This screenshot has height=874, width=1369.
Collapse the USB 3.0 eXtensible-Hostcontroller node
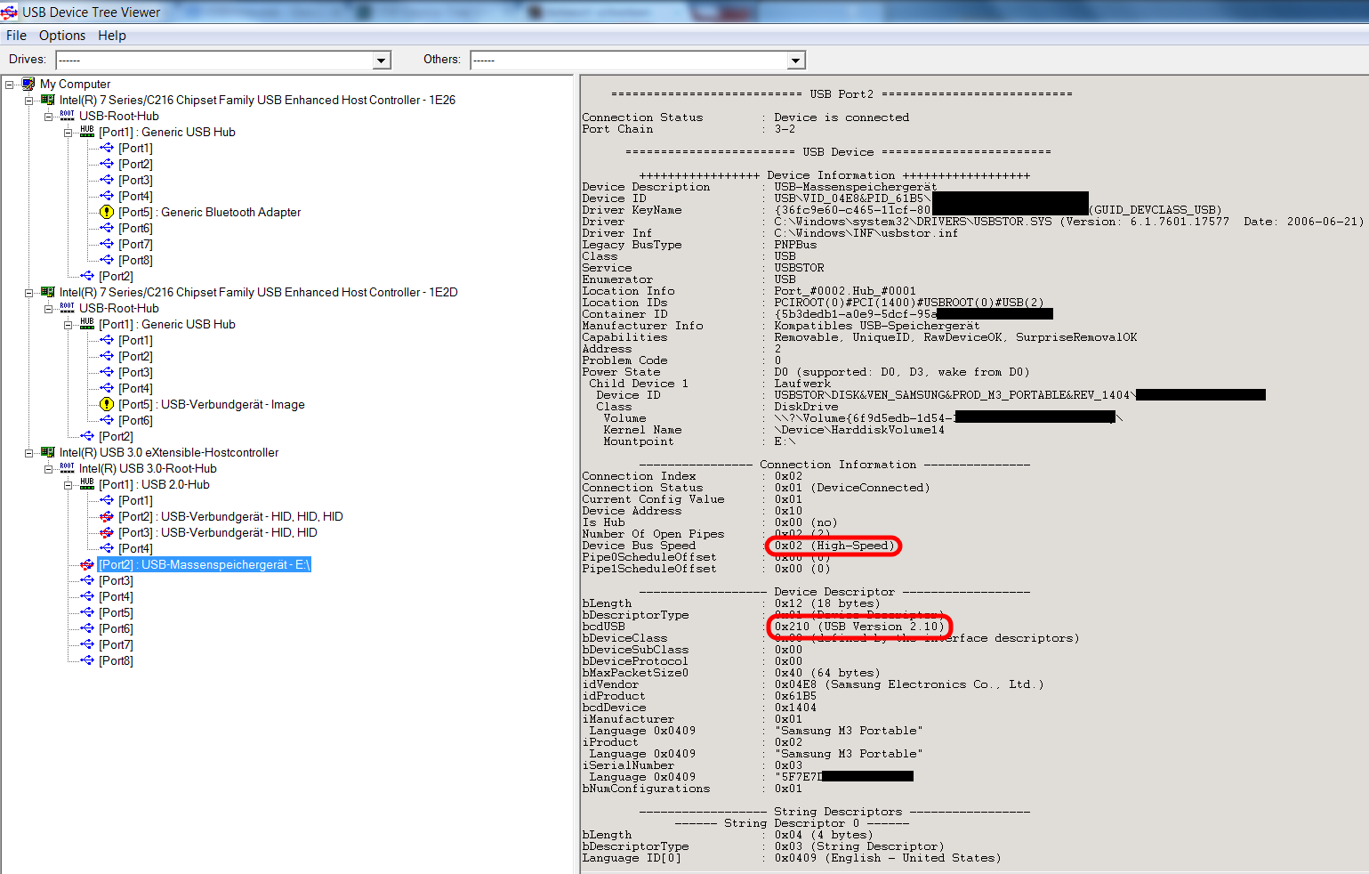tap(29, 453)
